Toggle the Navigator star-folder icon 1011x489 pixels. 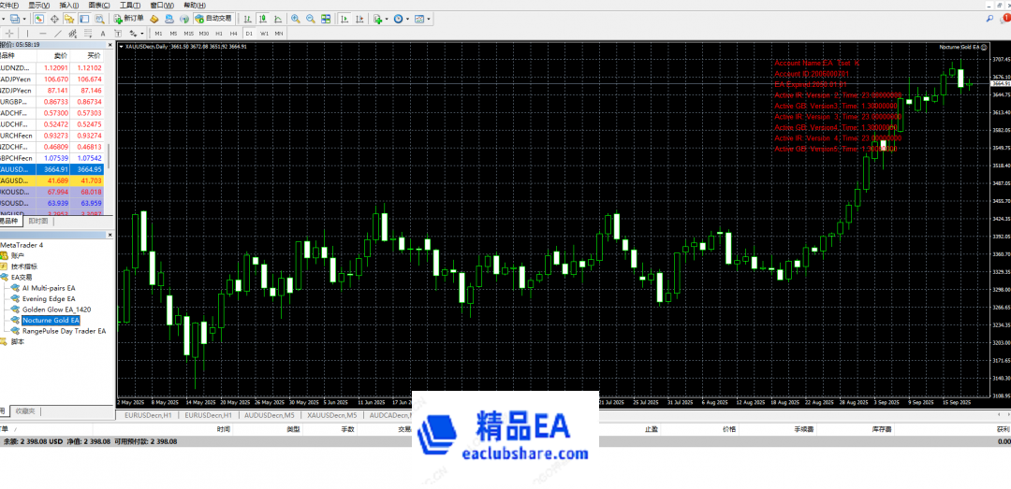69,19
